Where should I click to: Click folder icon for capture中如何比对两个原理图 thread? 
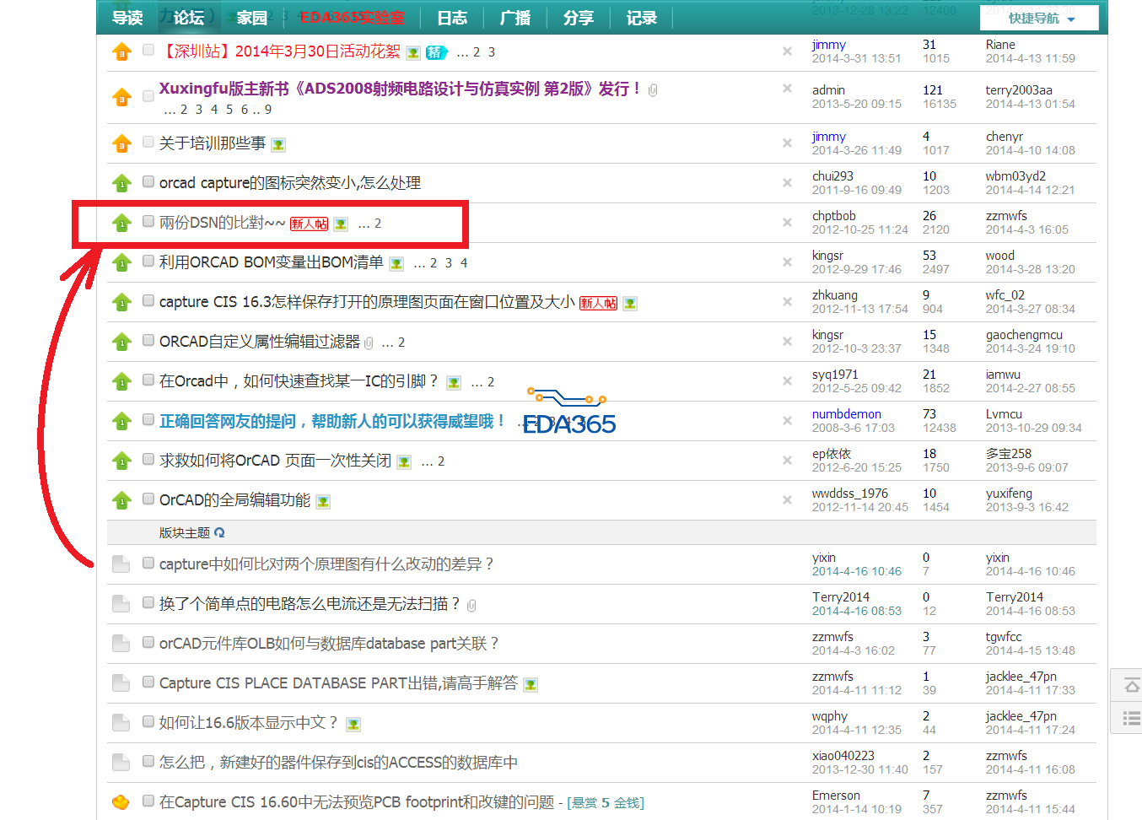click(121, 564)
